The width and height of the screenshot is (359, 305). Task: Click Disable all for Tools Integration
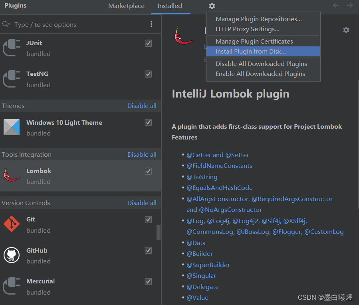click(142, 155)
